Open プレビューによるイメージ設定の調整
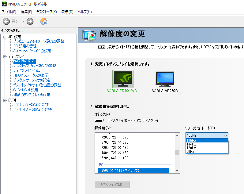 (x=39, y=41)
